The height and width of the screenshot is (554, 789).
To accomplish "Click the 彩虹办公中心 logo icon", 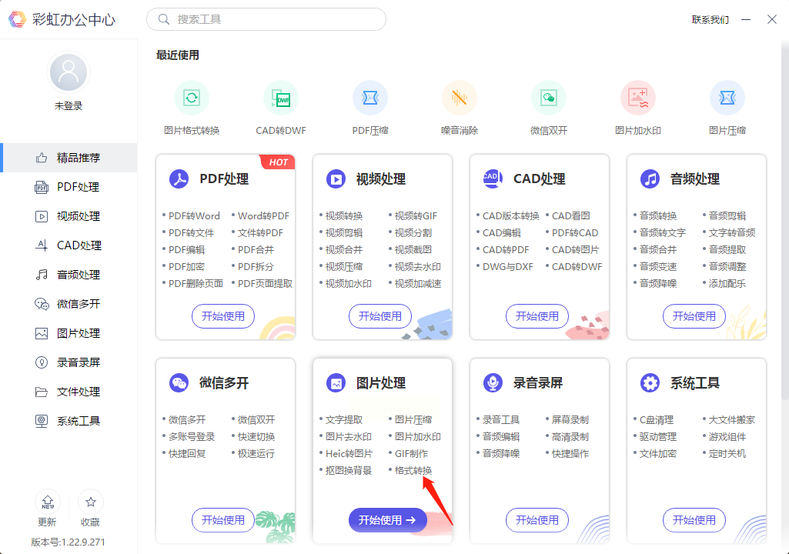I will [17, 19].
